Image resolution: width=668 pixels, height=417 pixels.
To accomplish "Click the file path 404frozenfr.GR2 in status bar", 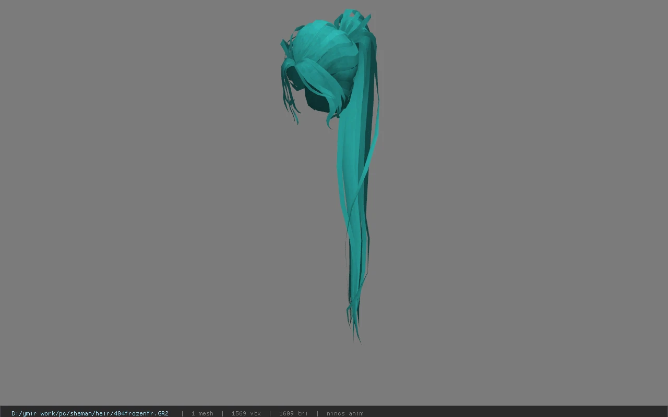I will click(x=90, y=413).
